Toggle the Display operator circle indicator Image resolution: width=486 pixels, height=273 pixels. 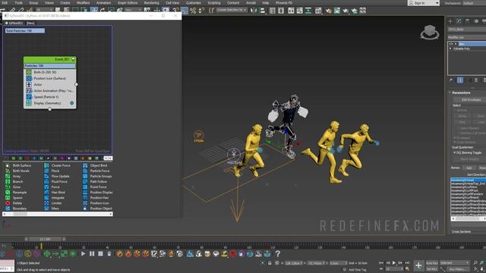click(x=71, y=103)
